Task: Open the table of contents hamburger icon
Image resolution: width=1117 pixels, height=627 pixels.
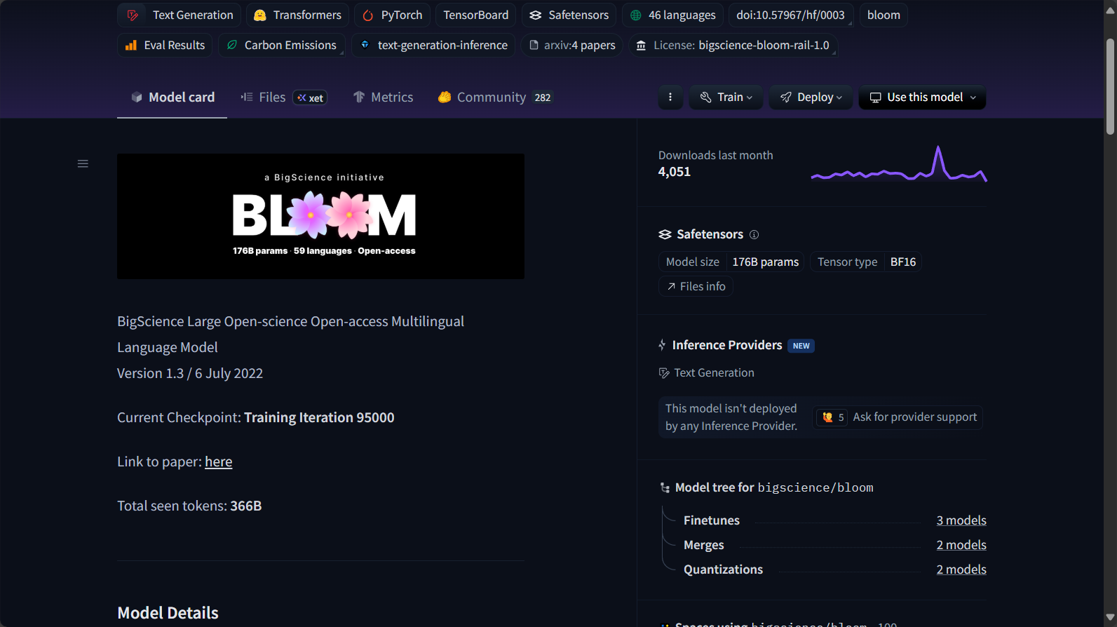Action: [83, 163]
